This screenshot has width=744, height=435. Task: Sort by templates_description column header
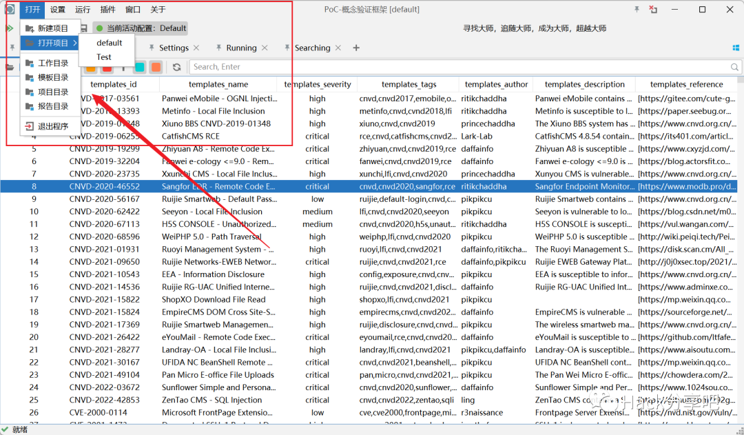585,85
